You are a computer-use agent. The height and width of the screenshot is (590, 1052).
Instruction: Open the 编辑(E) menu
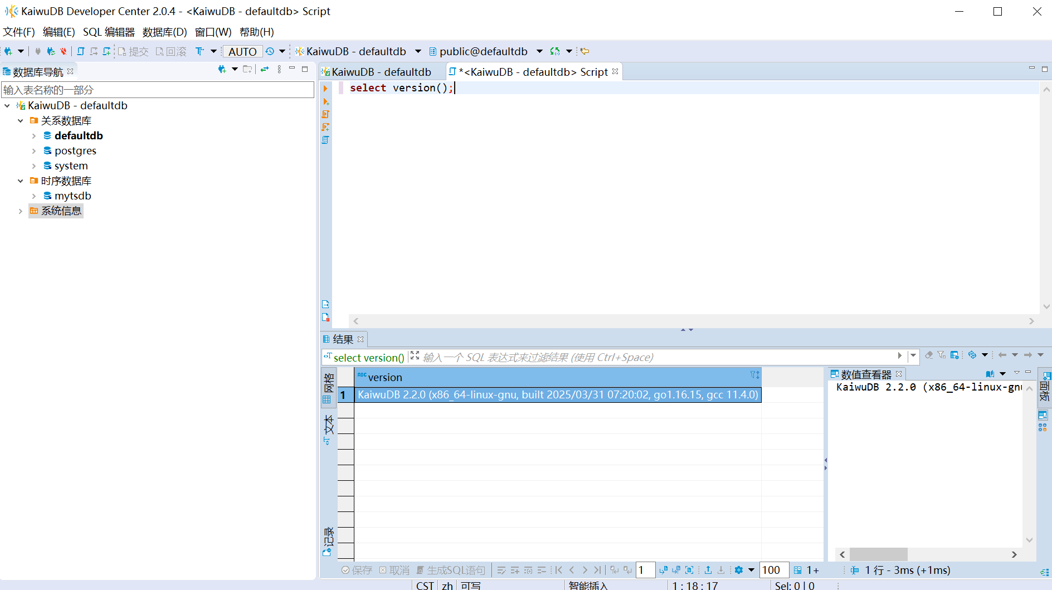(59, 32)
